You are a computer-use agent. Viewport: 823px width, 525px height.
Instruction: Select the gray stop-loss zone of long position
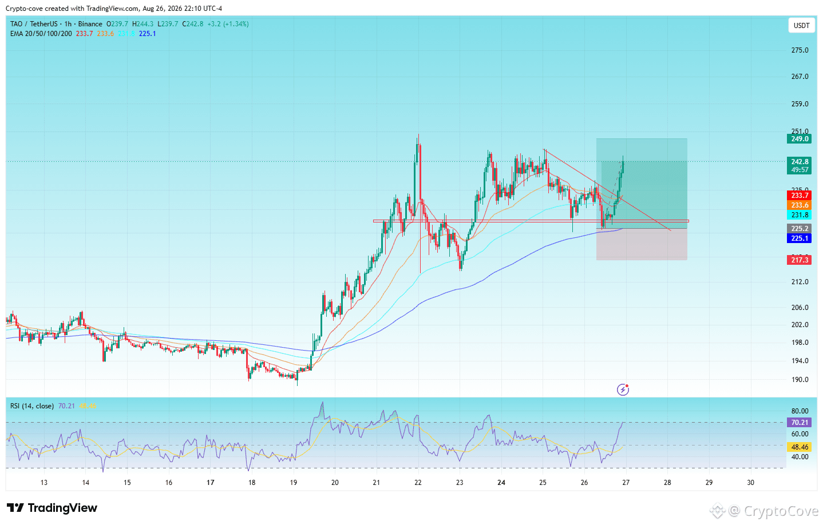click(642, 245)
